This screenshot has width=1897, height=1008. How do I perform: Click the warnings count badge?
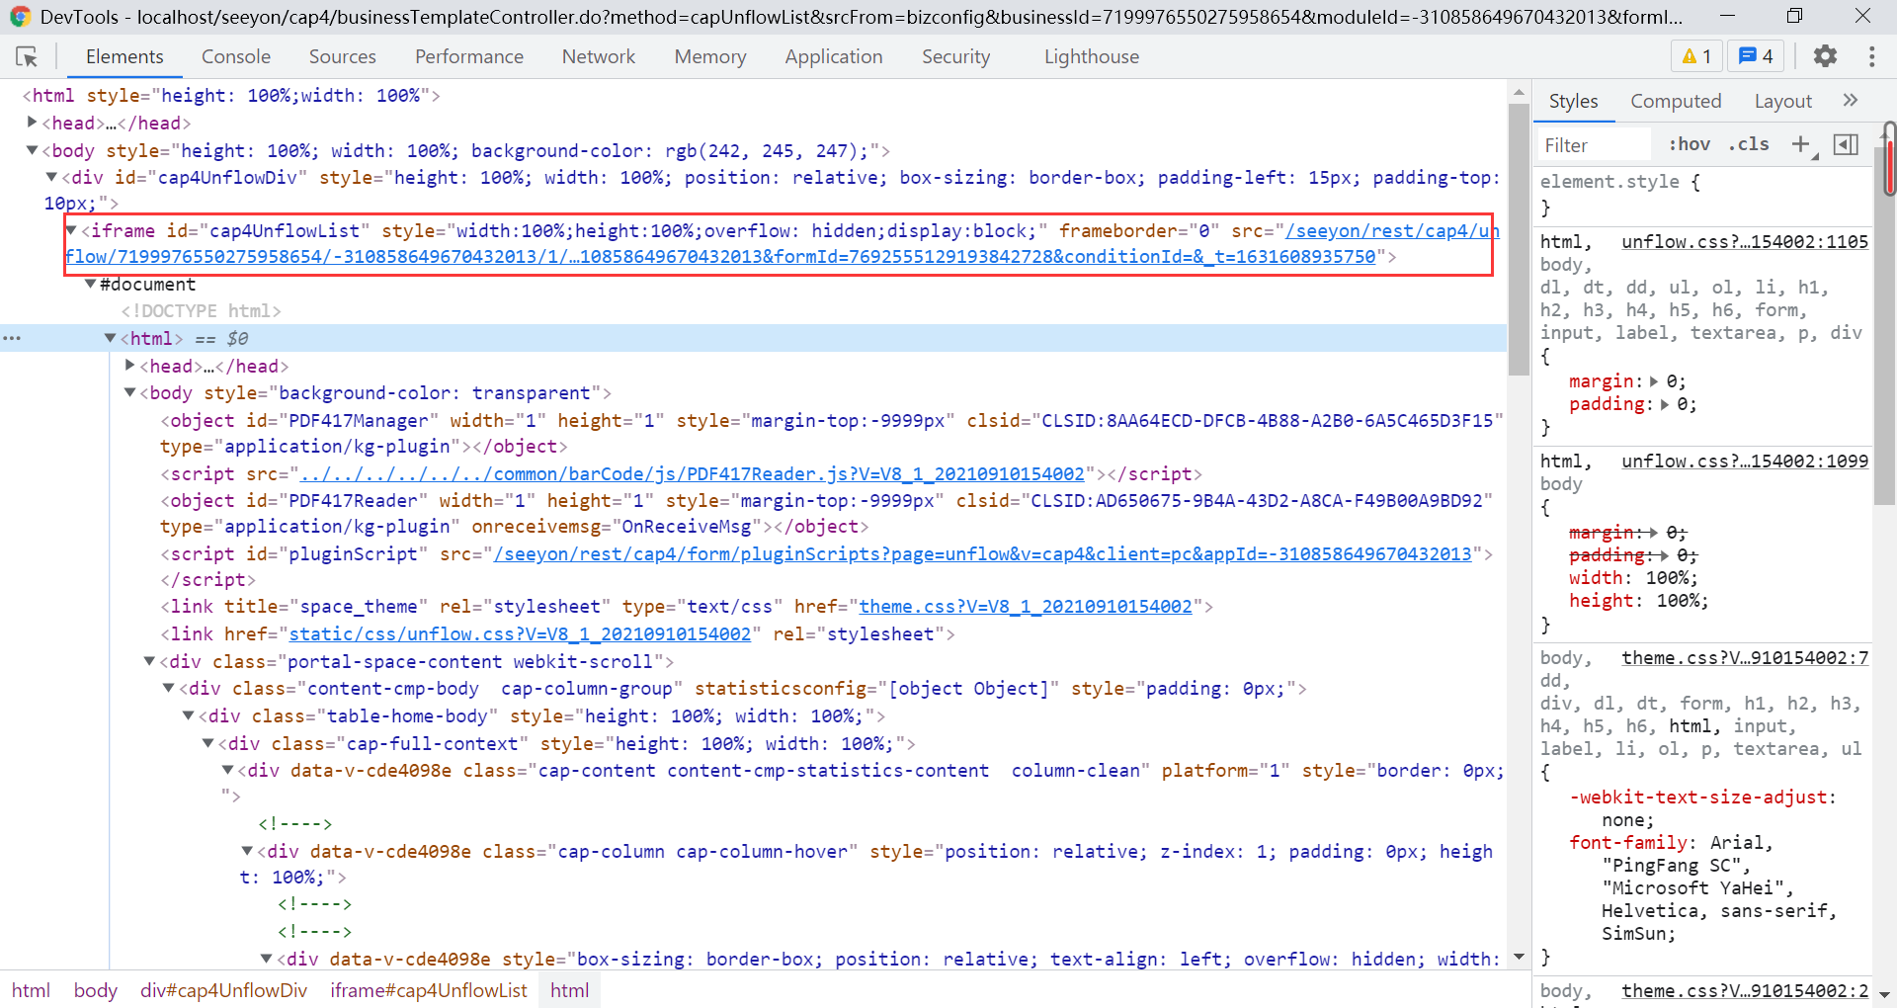point(1695,56)
